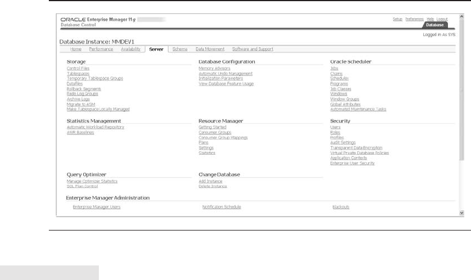Select the Server tab
The width and height of the screenshot is (471, 280).
[x=156, y=49]
